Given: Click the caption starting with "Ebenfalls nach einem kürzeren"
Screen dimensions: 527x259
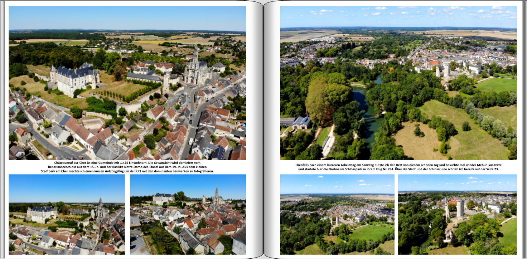Looking at the screenshot, I should click(x=398, y=167).
